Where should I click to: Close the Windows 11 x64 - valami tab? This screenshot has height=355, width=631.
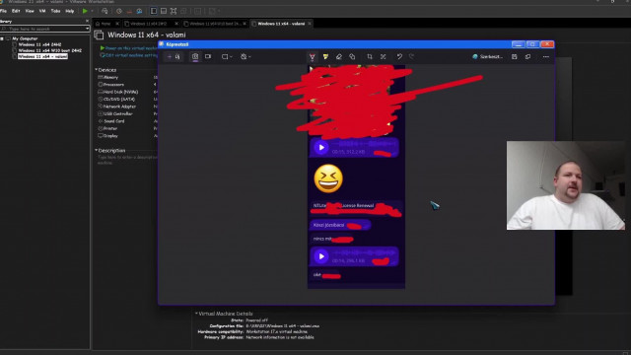coord(309,24)
